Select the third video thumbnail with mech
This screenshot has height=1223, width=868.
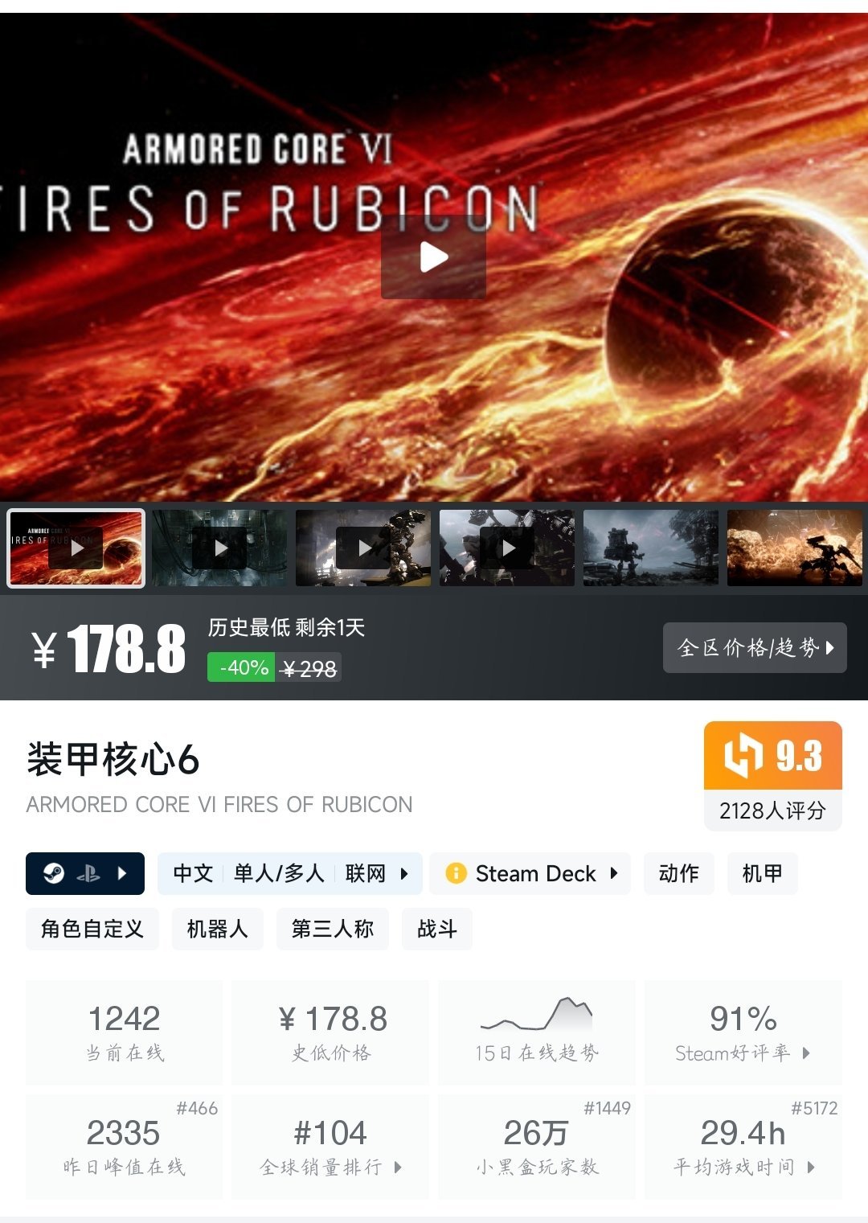coord(363,548)
